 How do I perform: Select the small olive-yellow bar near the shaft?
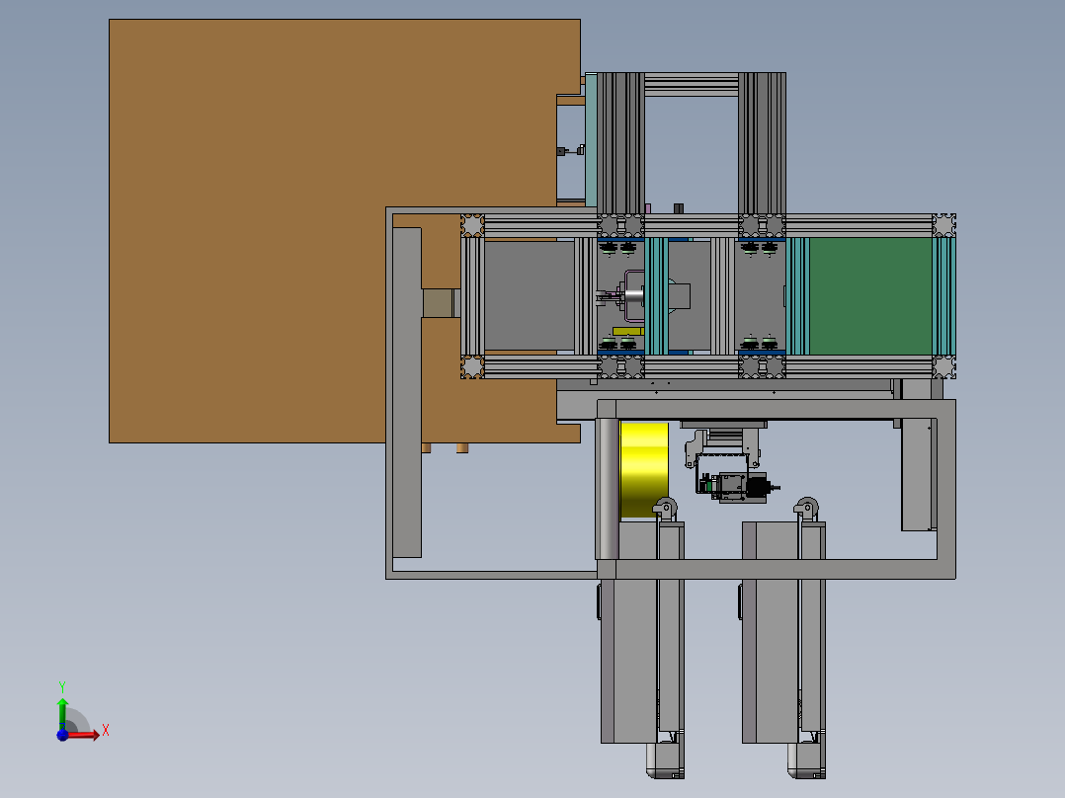627,332
